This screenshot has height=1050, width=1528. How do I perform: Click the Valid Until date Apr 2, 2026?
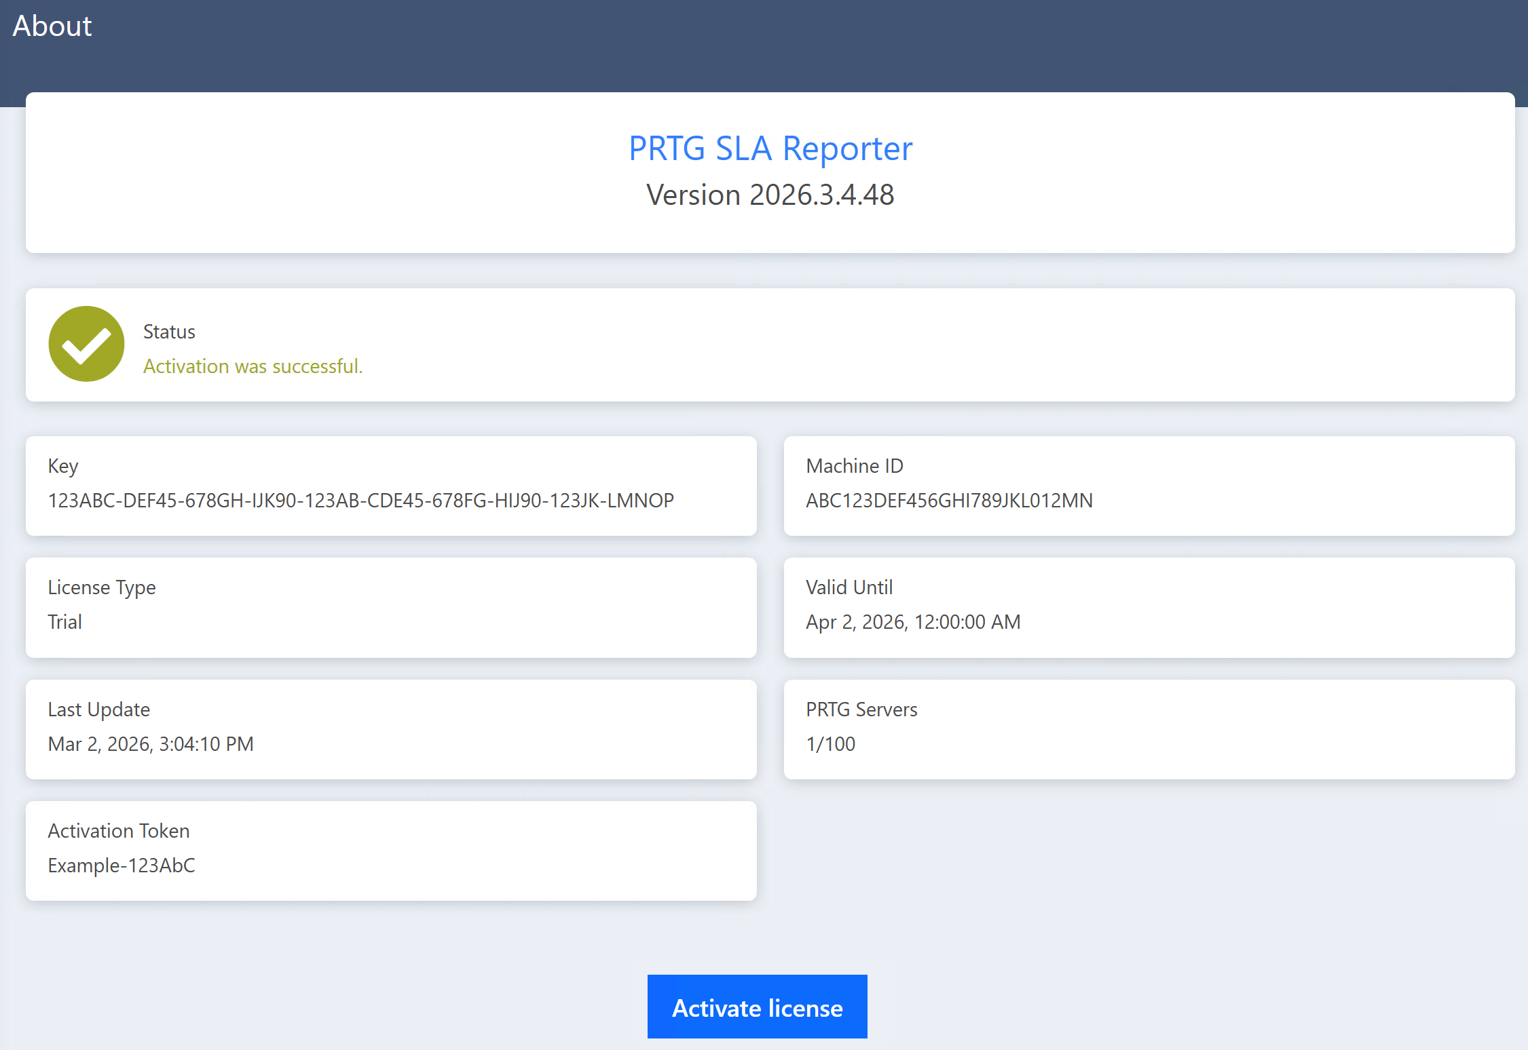click(x=913, y=622)
